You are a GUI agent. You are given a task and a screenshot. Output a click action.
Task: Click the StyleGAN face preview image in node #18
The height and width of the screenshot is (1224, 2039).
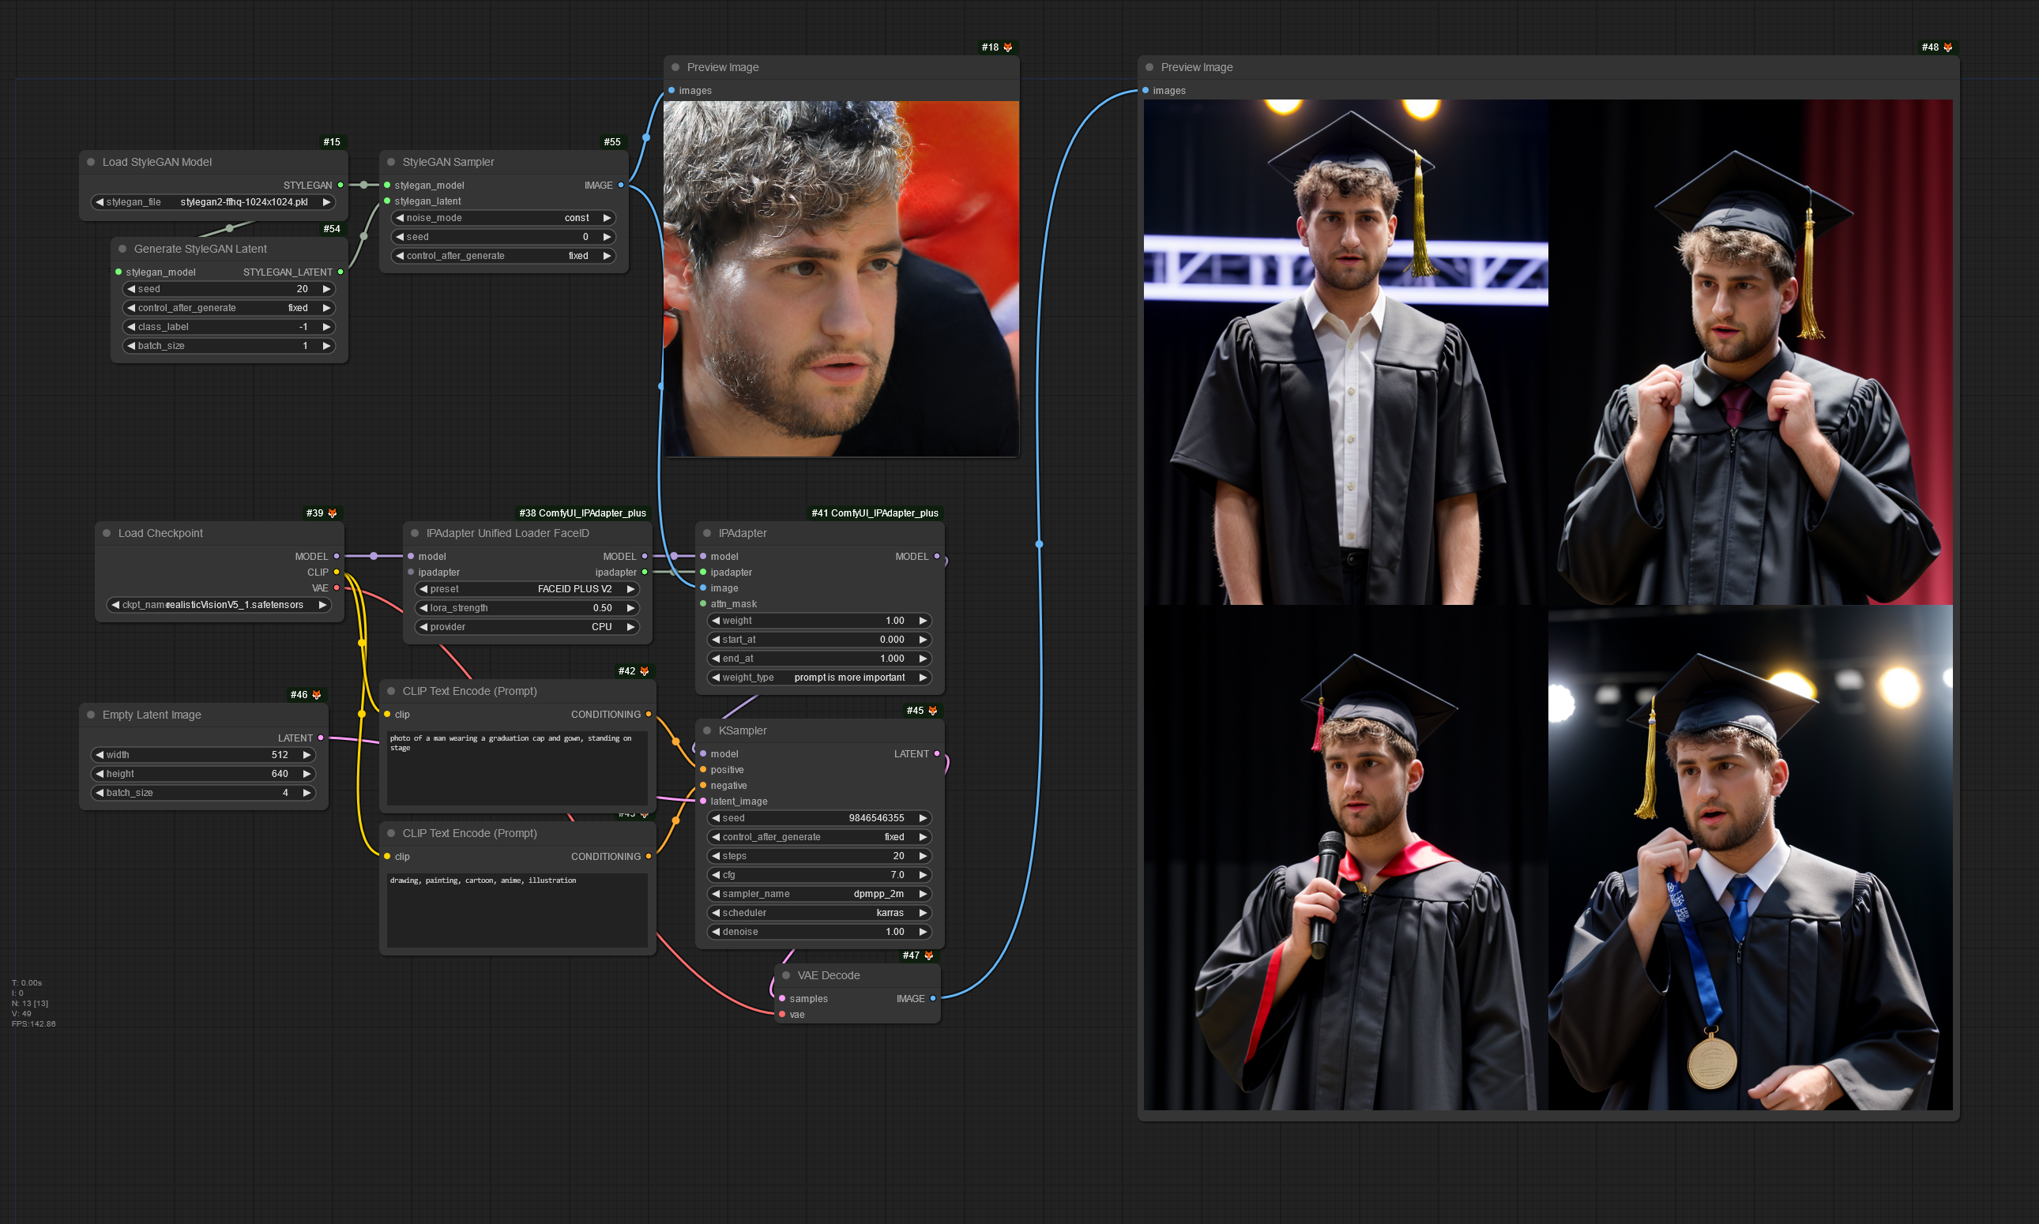841,279
